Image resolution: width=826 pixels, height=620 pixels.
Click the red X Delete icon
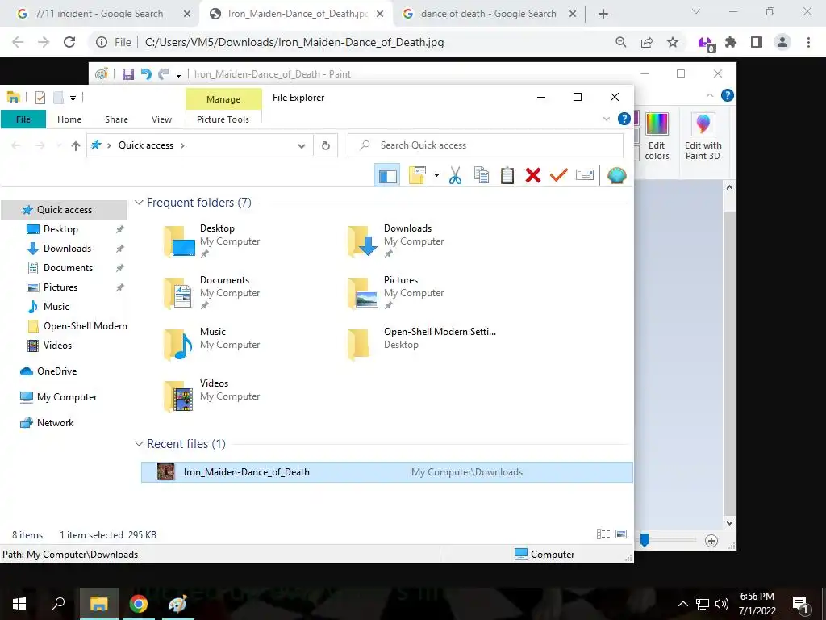tap(533, 175)
